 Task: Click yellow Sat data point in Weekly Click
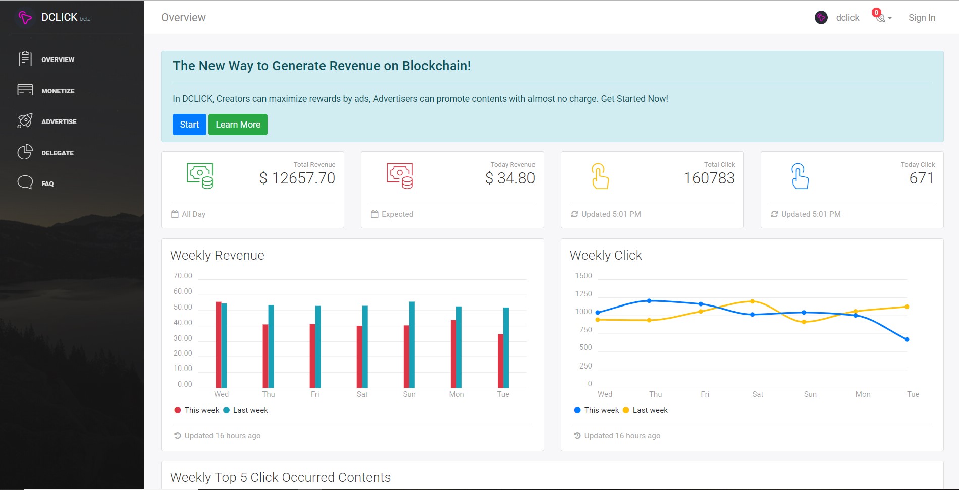tap(752, 301)
